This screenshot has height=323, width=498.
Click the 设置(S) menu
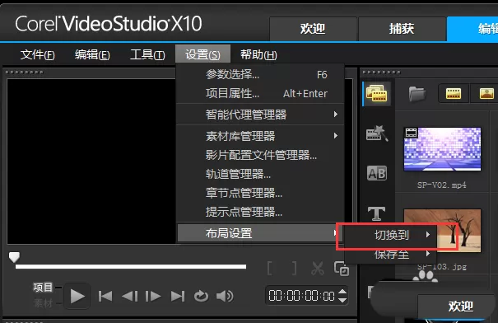pyautogui.click(x=202, y=55)
